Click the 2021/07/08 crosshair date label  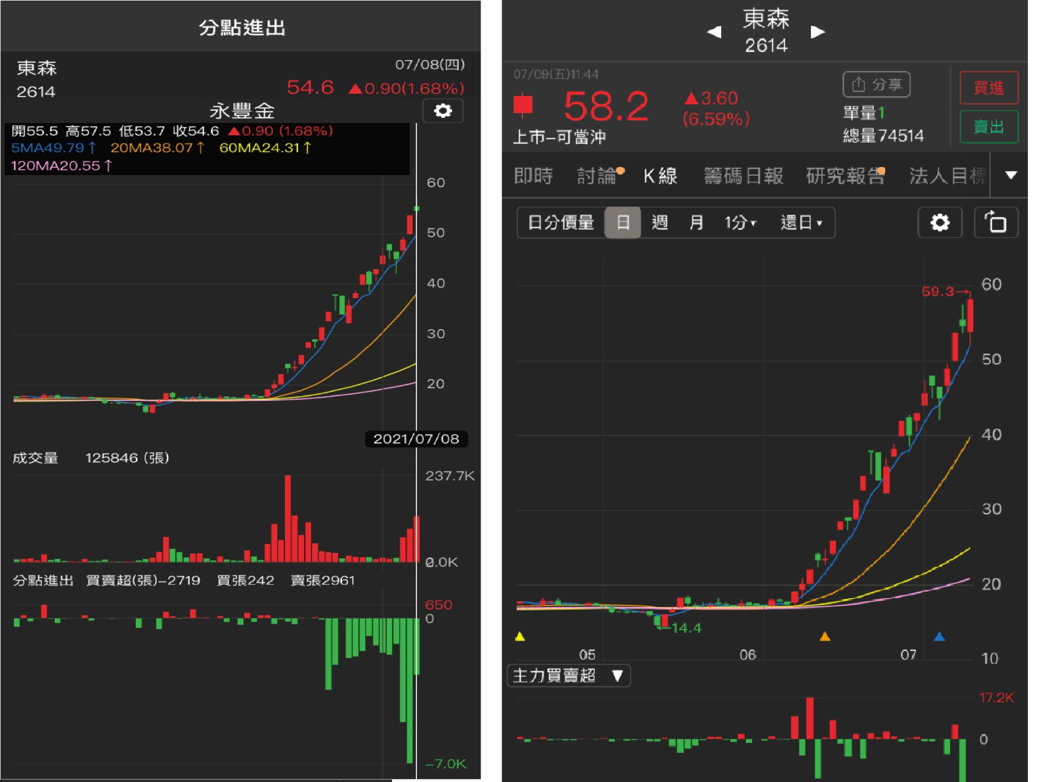[x=416, y=439]
